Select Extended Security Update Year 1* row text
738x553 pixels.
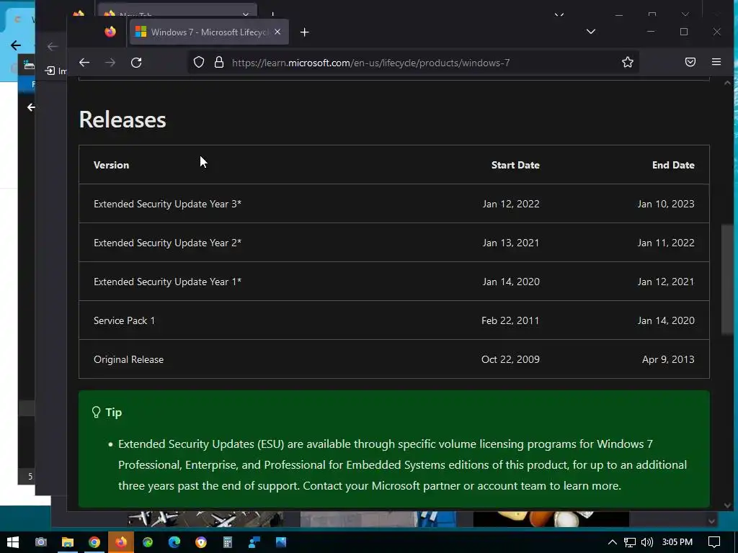[x=167, y=282]
